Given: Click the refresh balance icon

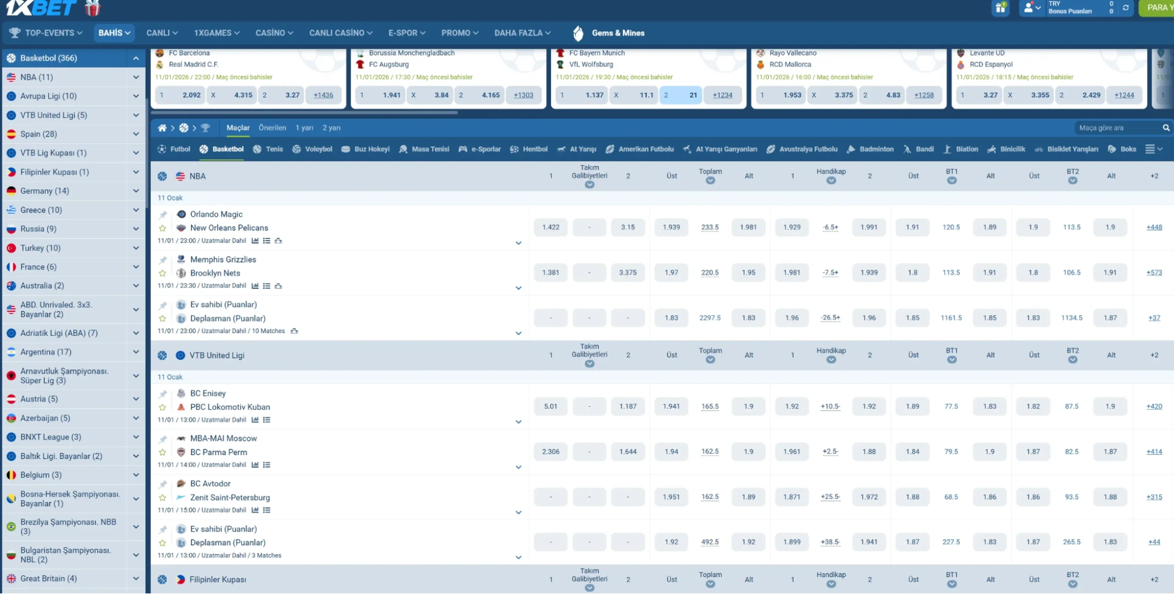Looking at the screenshot, I should [1125, 8].
